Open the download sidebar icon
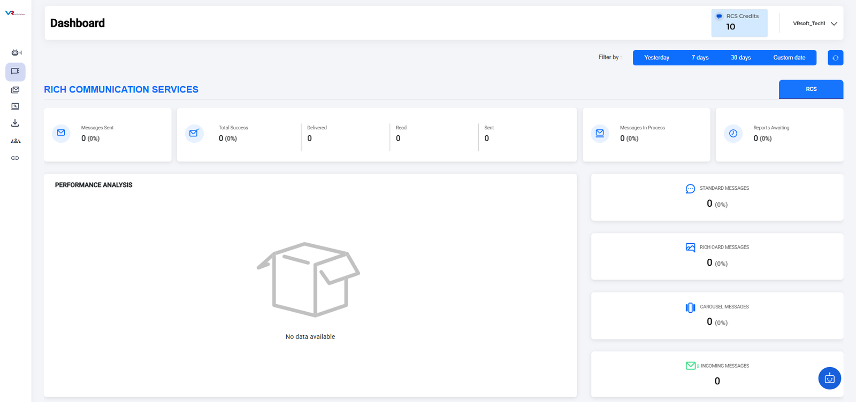This screenshot has width=856, height=402. click(15, 123)
